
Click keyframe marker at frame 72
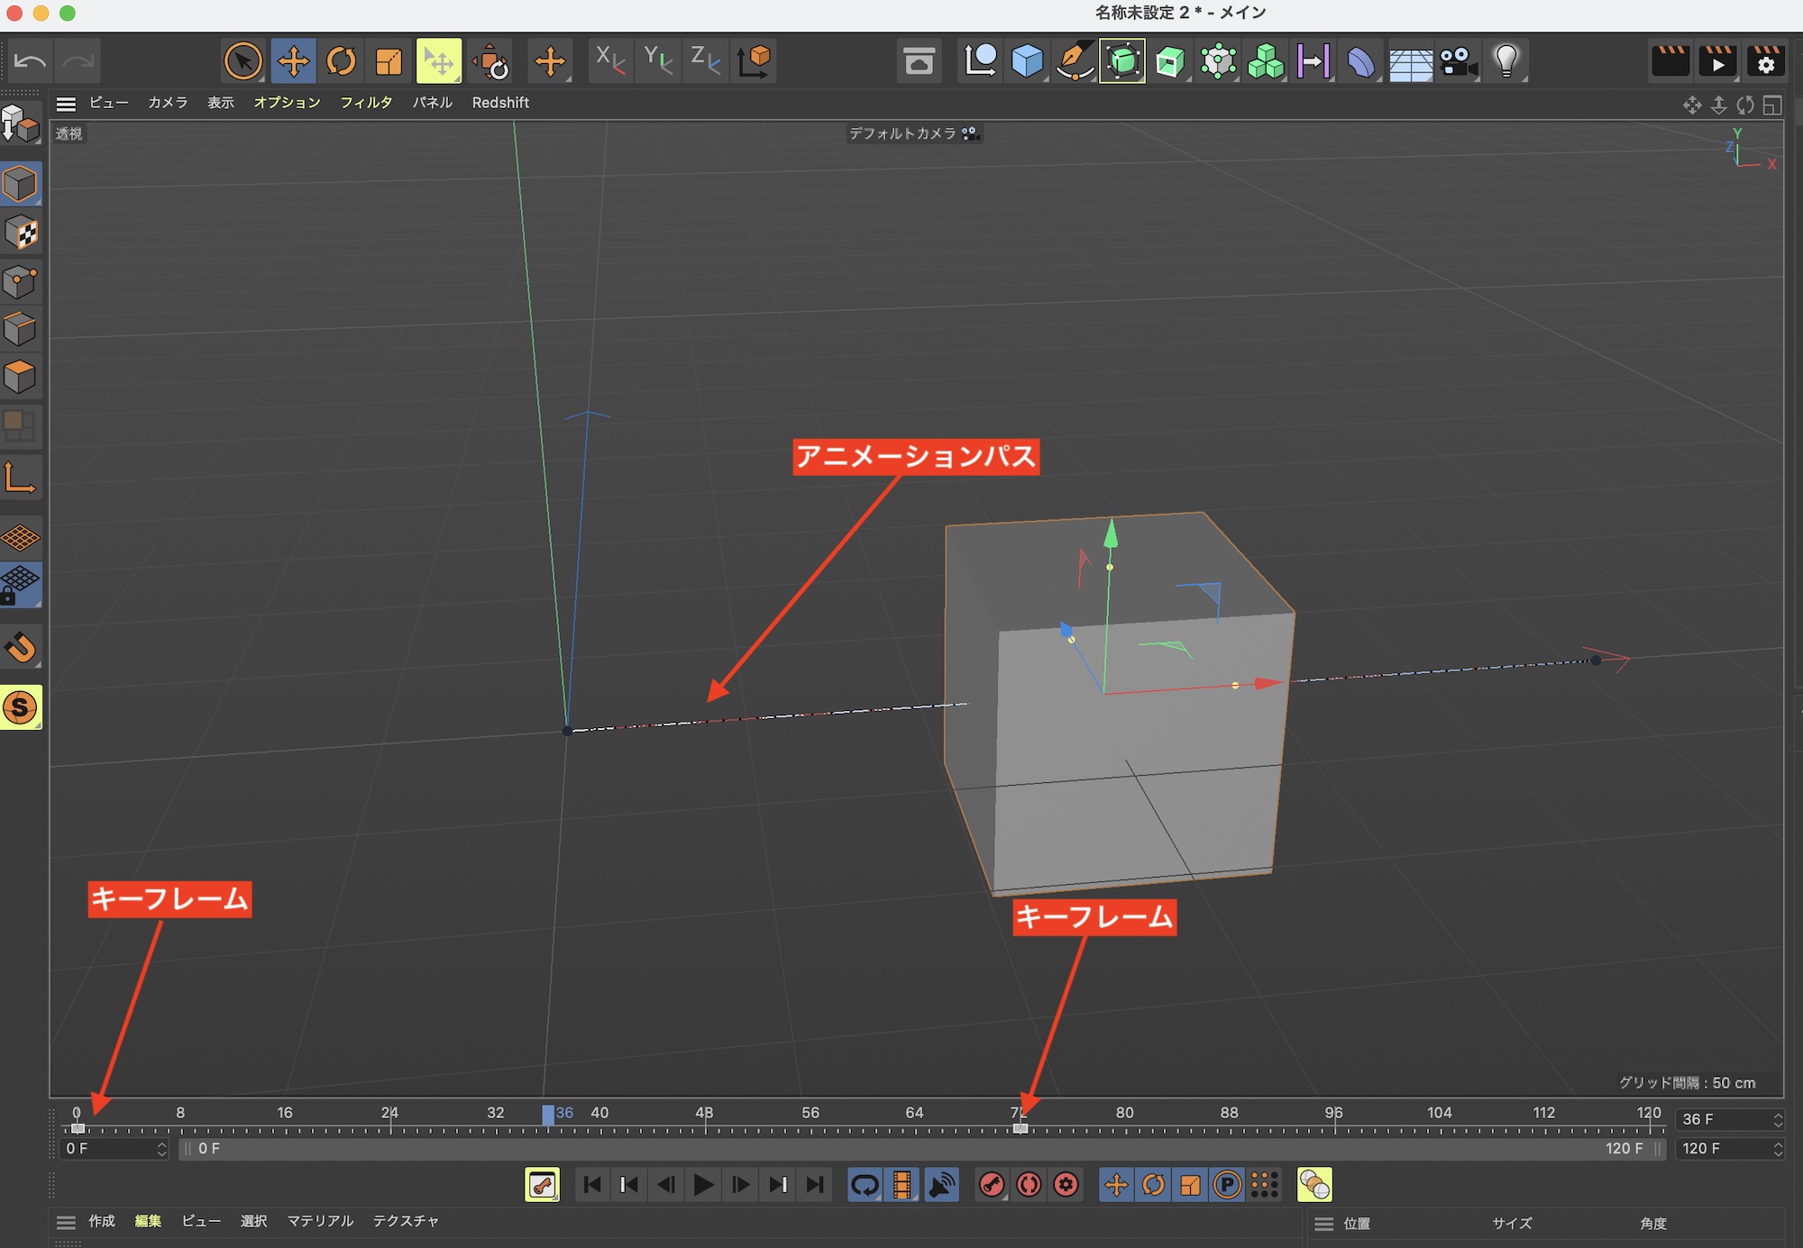(1020, 1128)
